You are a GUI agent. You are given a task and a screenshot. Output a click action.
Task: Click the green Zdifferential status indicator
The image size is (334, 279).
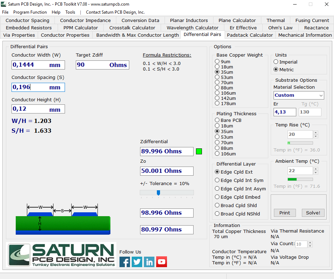[x=199, y=152]
